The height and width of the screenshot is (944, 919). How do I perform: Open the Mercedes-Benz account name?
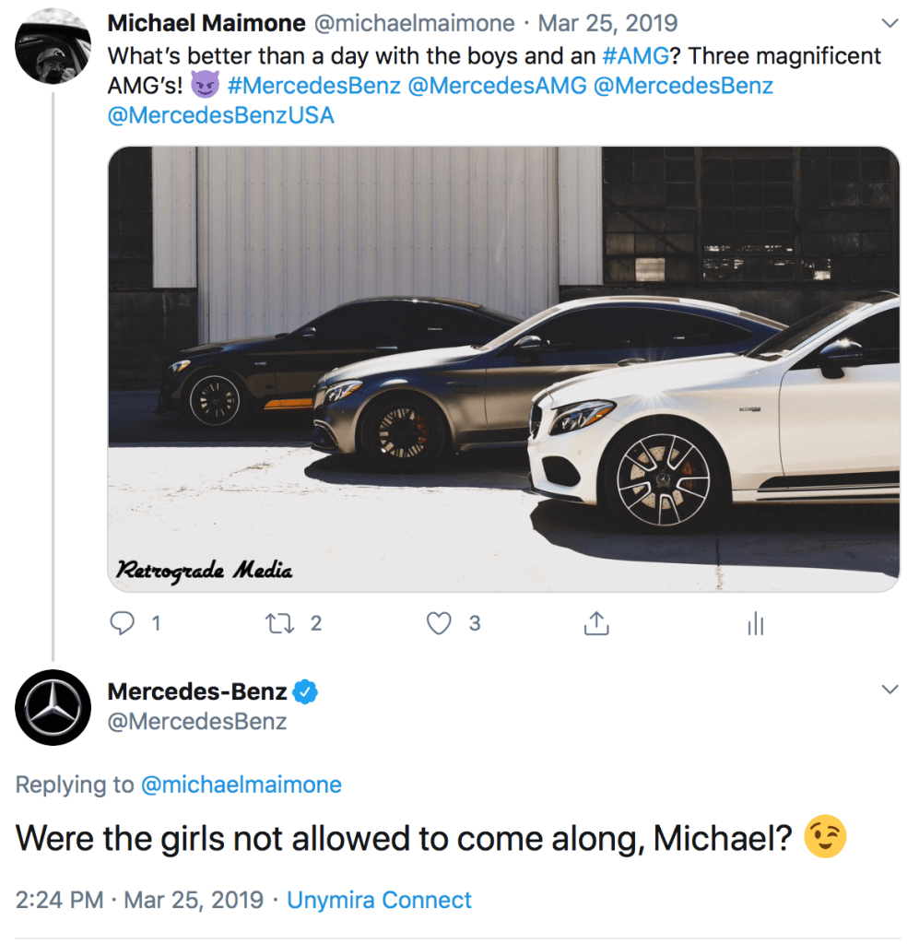197,691
